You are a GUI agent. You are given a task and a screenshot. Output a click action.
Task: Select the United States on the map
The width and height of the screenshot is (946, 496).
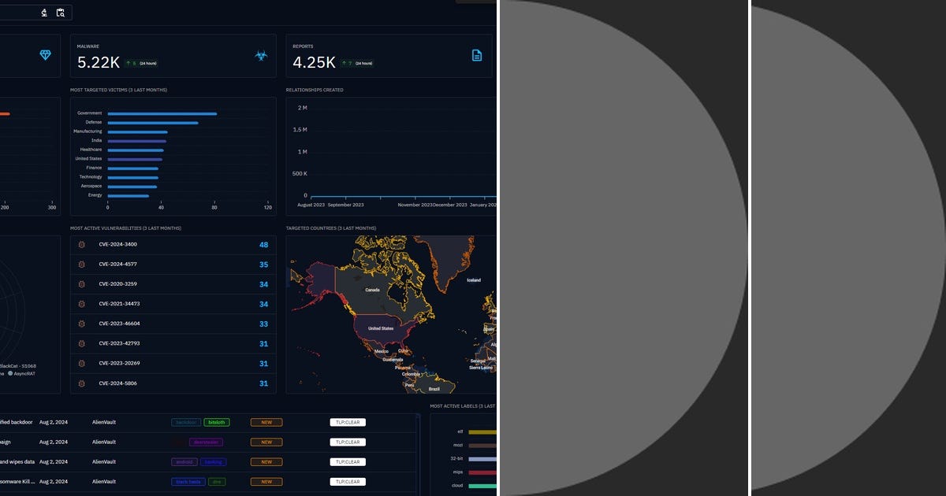point(379,328)
